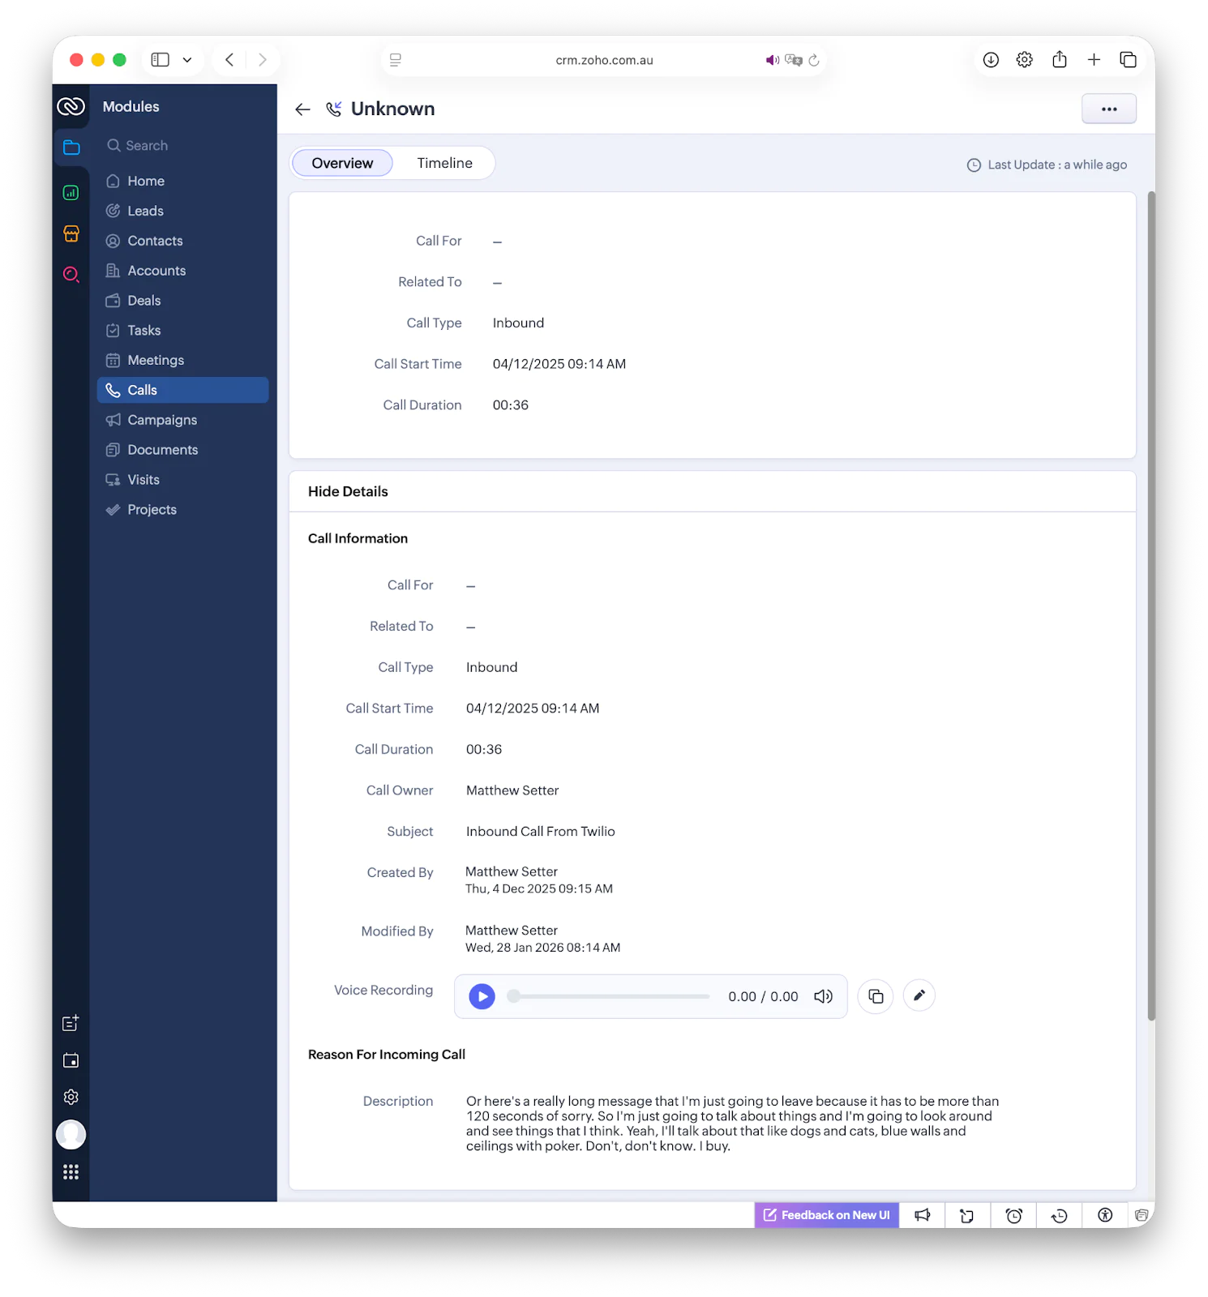Screen dimensions: 1208x1297
Task: Open the Safari sidebar dropdown chevron
Action: 187,60
